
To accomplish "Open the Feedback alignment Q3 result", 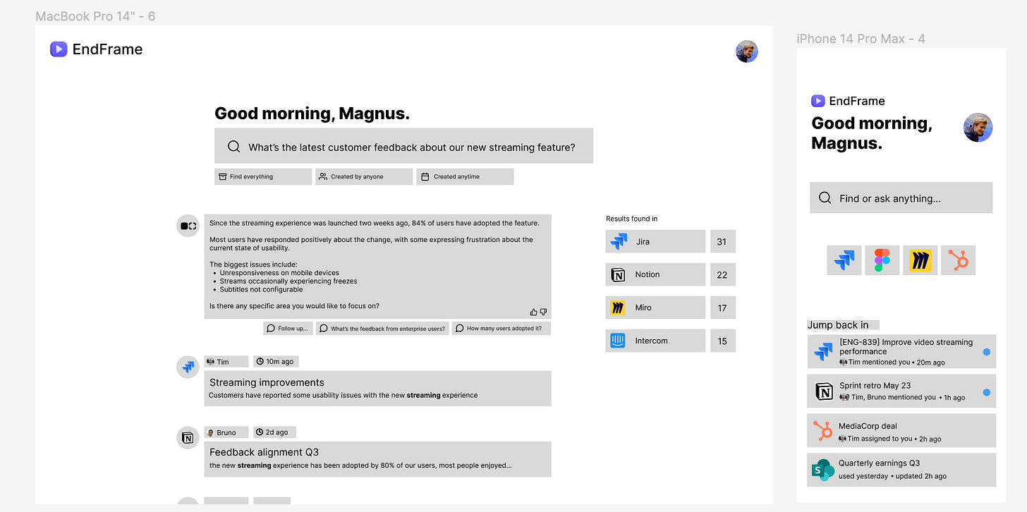I will tap(378, 459).
